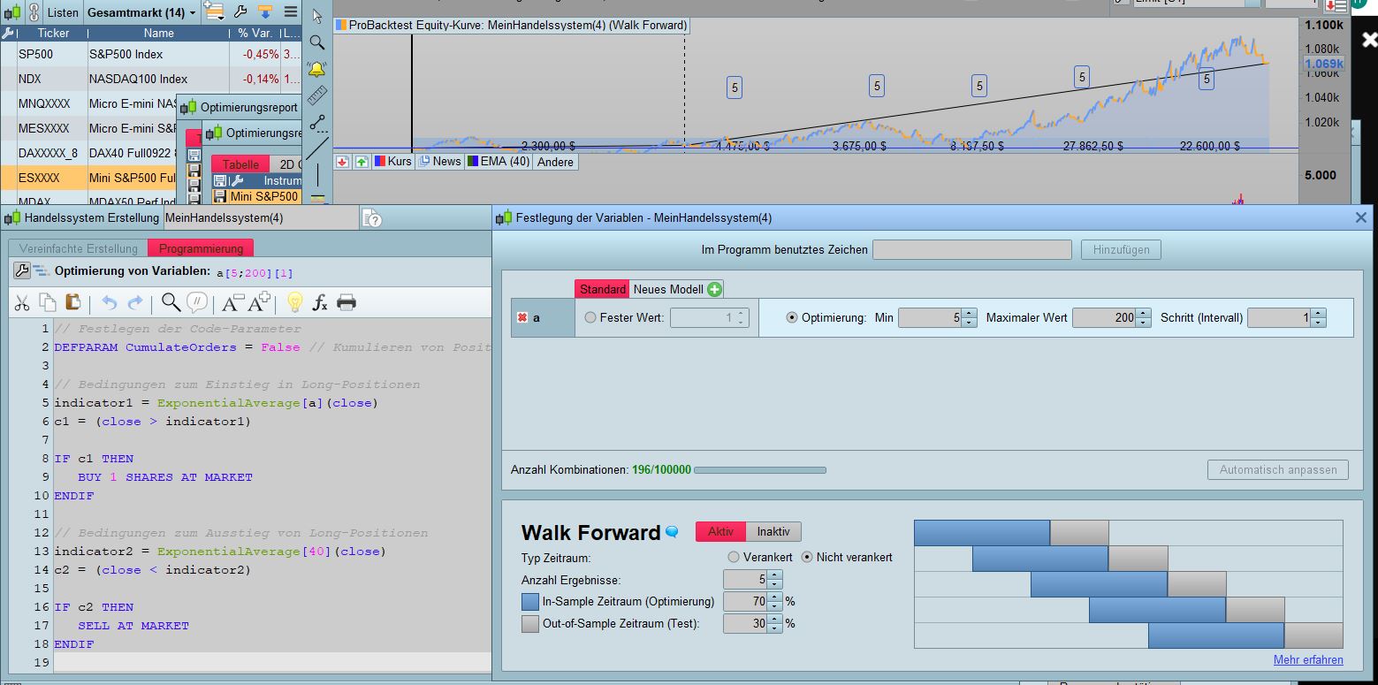Open list settings with the wrench icon

pos(240,11)
